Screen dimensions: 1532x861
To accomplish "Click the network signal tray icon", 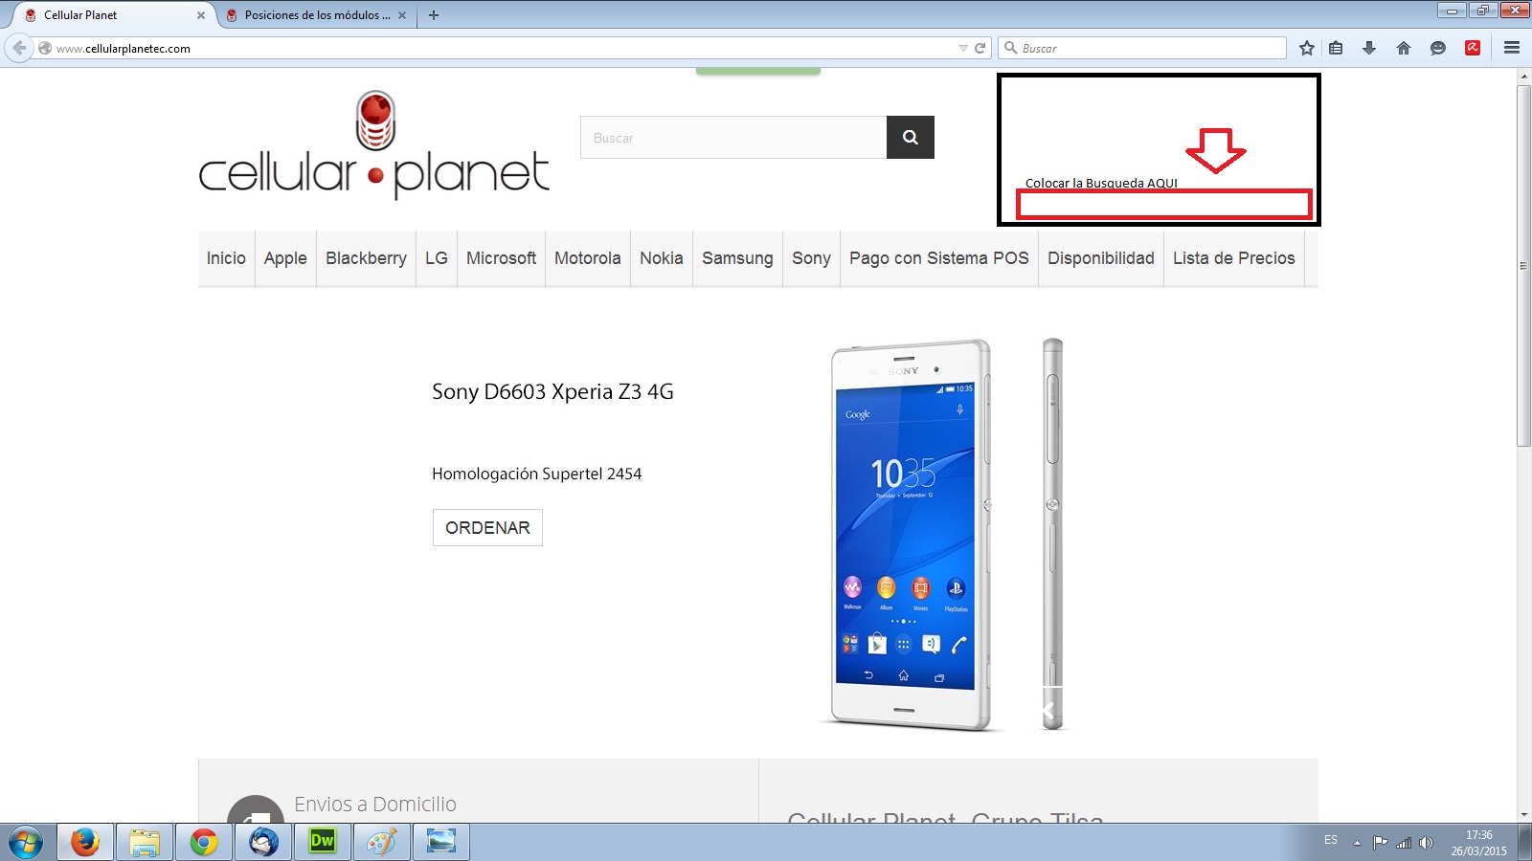I will [x=1404, y=843].
